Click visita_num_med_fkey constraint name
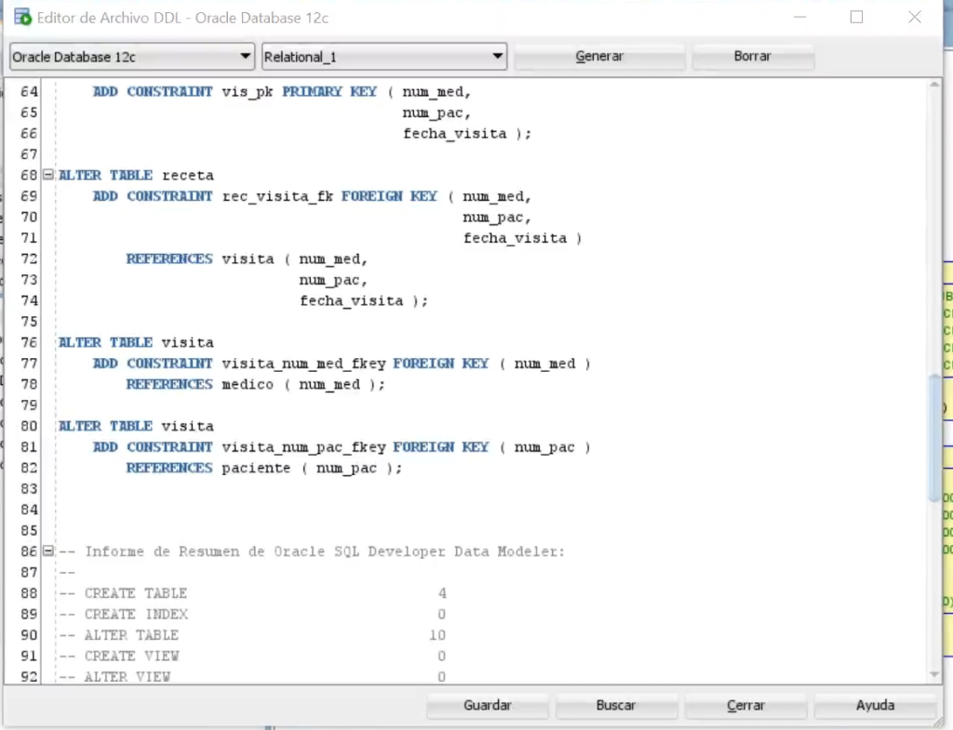Viewport: 953px width, 730px height. click(x=303, y=364)
